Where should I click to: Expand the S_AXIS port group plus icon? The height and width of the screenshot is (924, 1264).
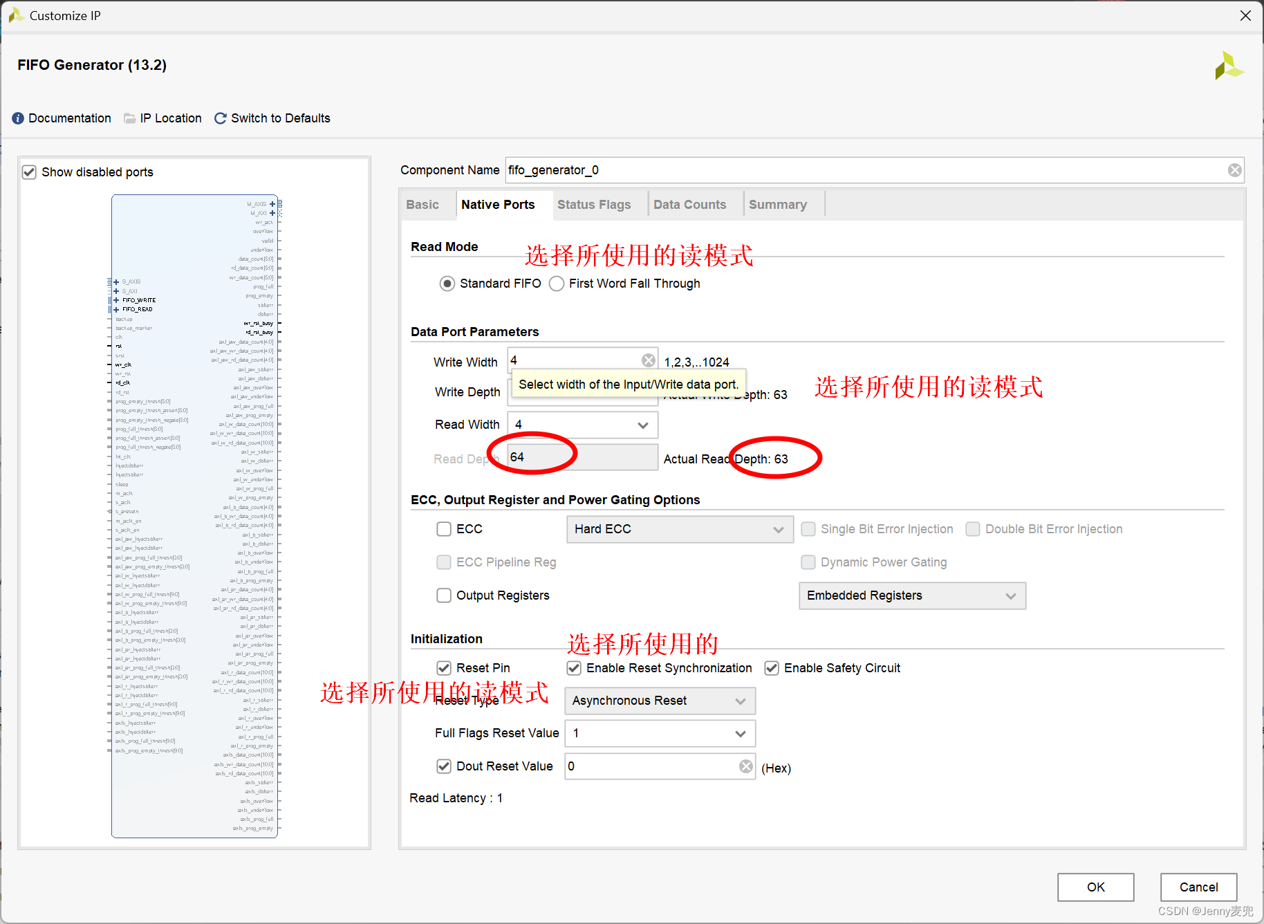[116, 281]
